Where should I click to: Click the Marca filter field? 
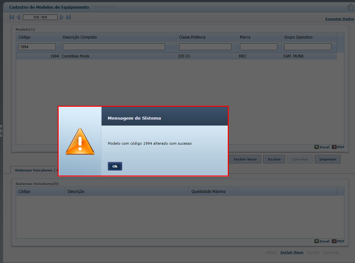click(259, 47)
